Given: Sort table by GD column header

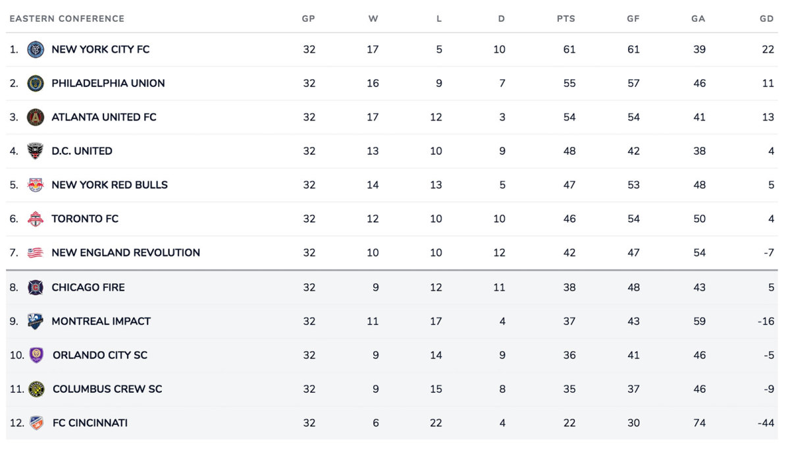Looking at the screenshot, I should pos(766,18).
